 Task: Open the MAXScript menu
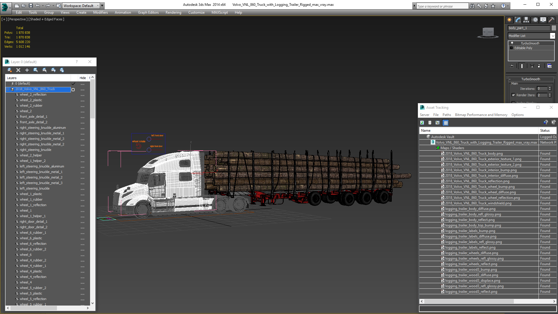tap(219, 13)
